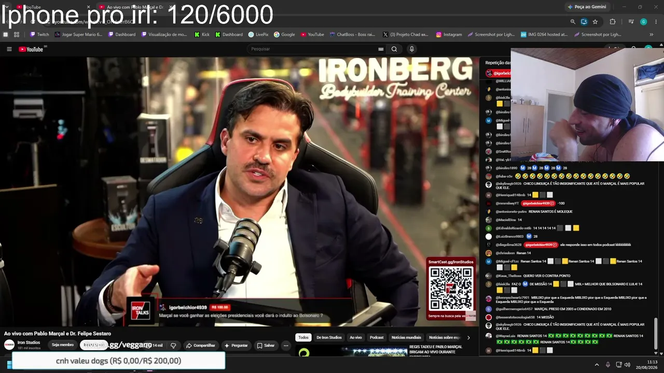This screenshot has width=664, height=373.
Task: Select the 'Ao vivo' filter chip
Action: coord(355,338)
